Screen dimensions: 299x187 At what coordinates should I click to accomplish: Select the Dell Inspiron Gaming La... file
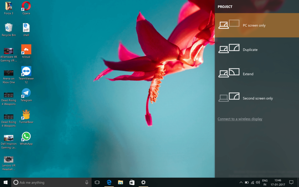(8, 142)
